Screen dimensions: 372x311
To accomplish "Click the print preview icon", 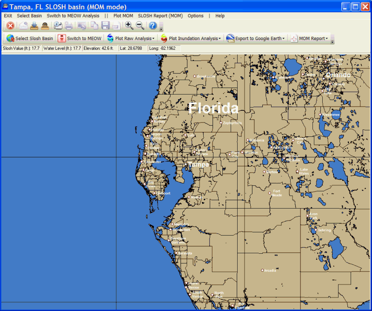I will point(58,26).
